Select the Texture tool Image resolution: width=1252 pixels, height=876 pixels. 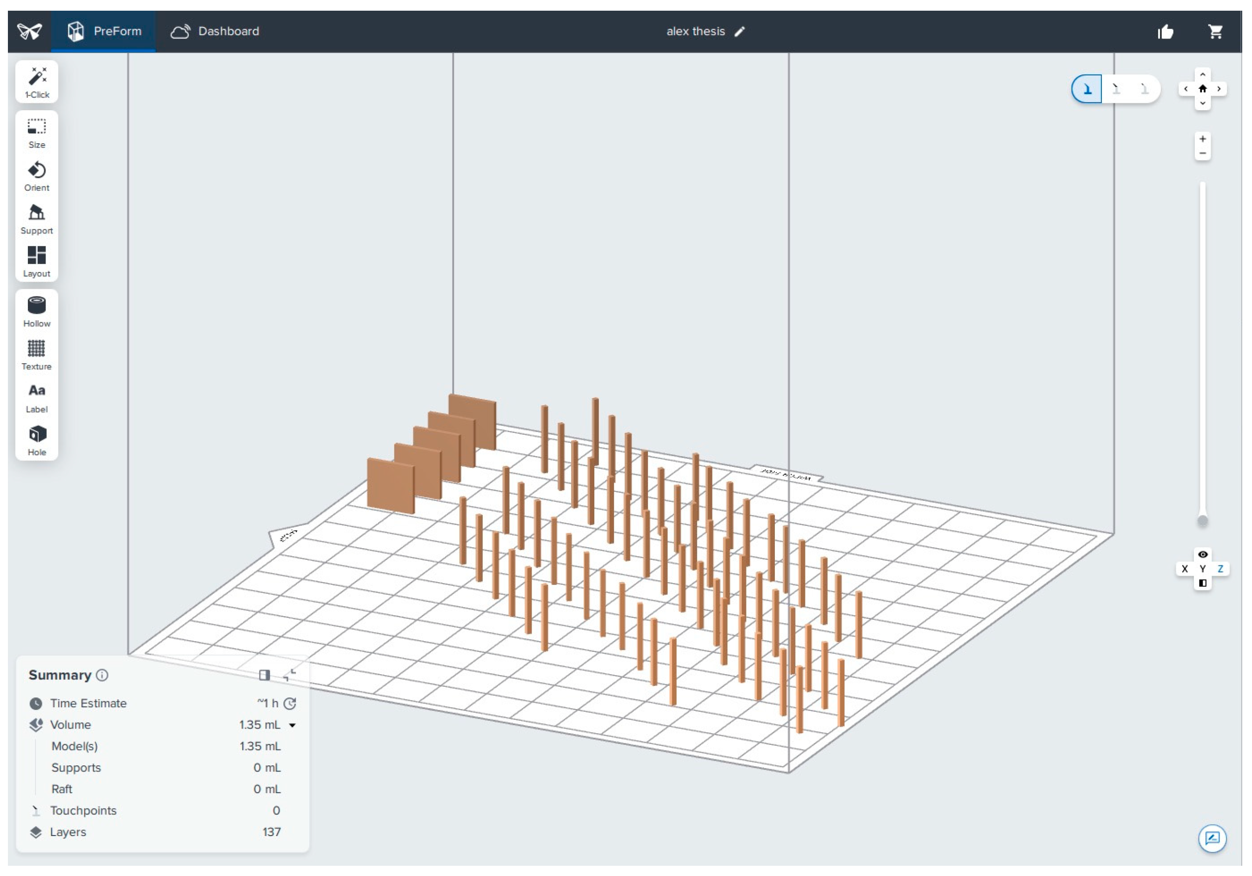(37, 354)
